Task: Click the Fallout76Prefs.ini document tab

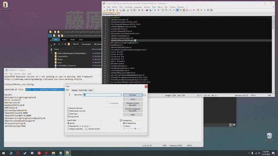Action: pyautogui.click(x=110, y=14)
